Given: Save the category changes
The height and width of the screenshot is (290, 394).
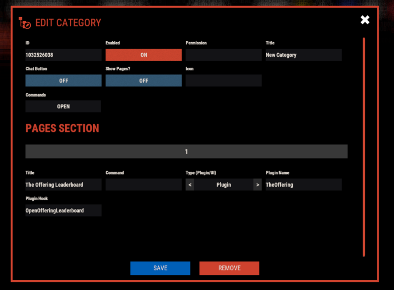Looking at the screenshot, I should pyautogui.click(x=160, y=268).
